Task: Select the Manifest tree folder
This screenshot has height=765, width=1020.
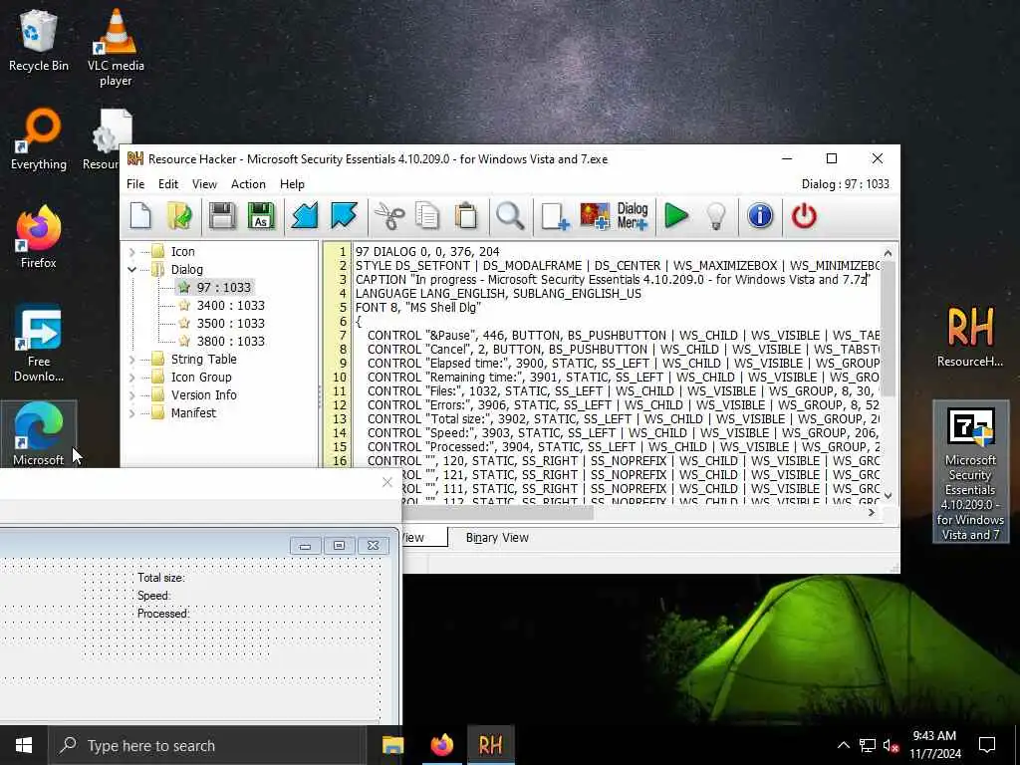Action: tap(193, 413)
